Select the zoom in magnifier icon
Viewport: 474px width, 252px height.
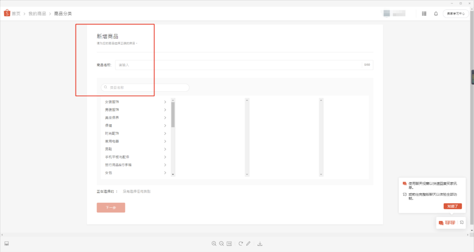click(214, 243)
